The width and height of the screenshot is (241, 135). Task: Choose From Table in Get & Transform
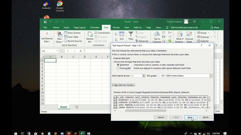click(x=71, y=37)
